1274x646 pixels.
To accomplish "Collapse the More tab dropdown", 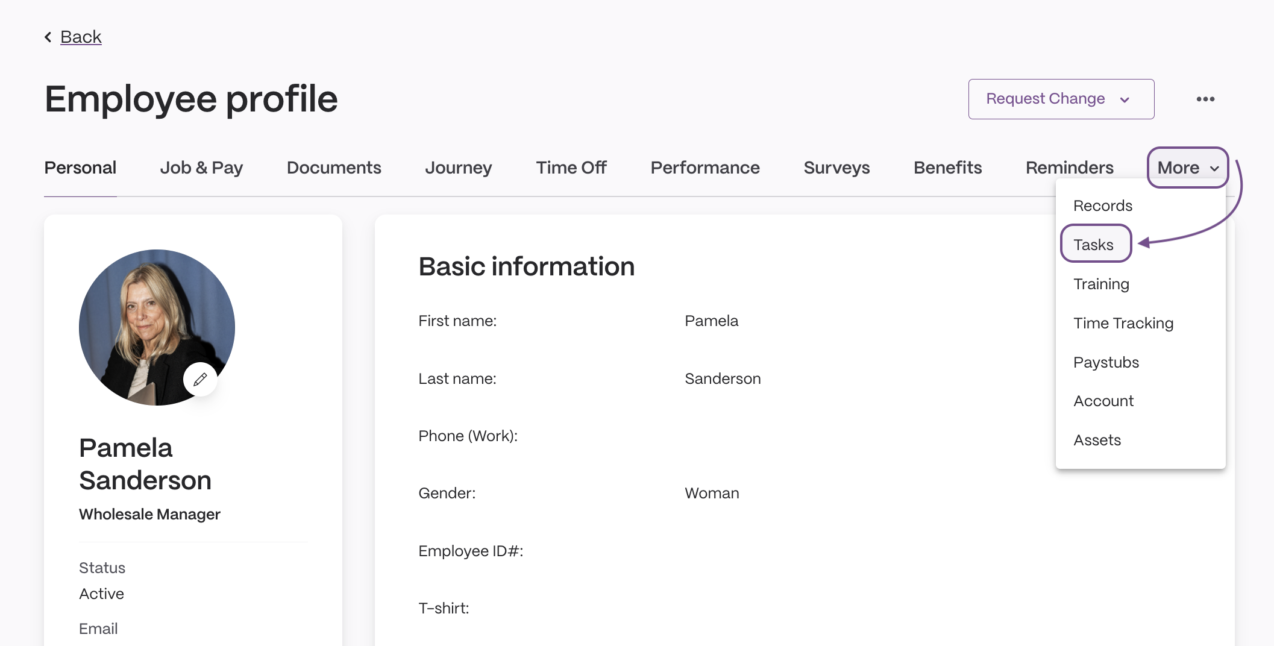I will click(1188, 168).
